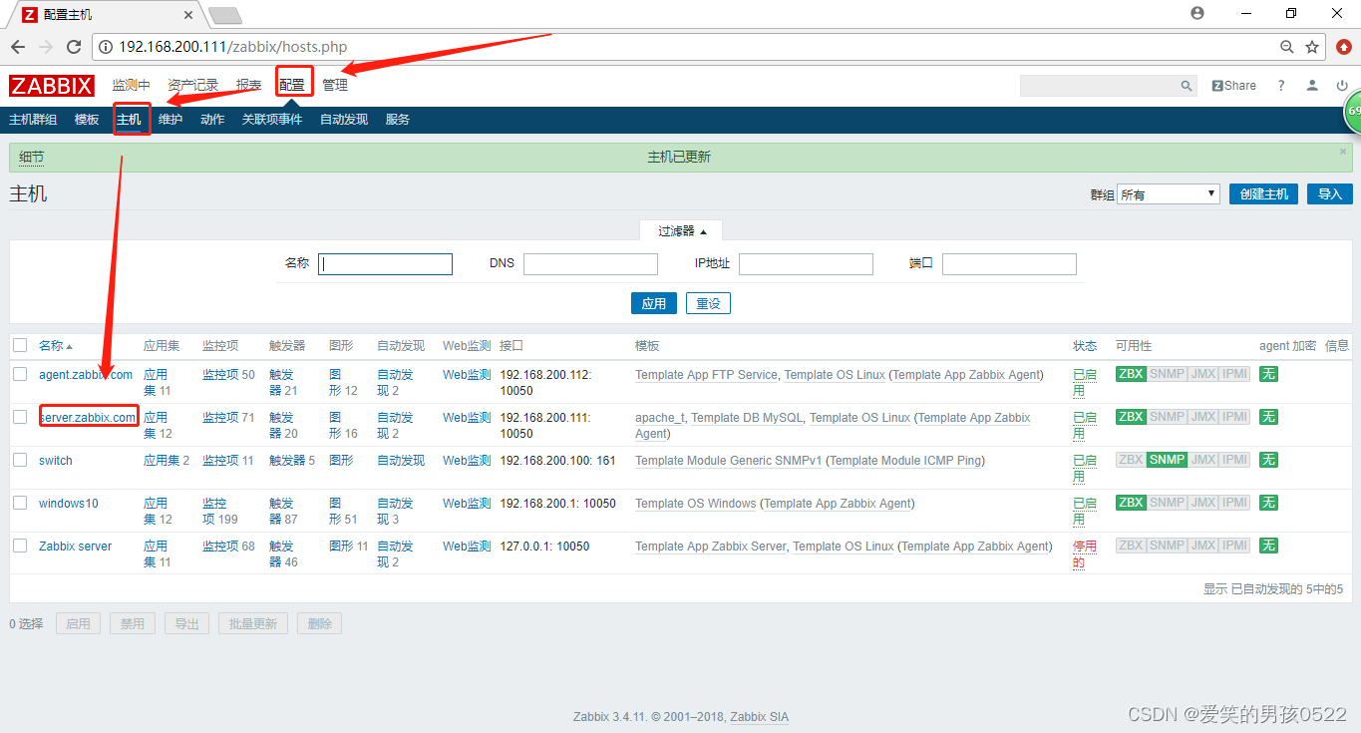Bookmark the page with the star icon
The height and width of the screenshot is (733, 1361).
point(1314,46)
